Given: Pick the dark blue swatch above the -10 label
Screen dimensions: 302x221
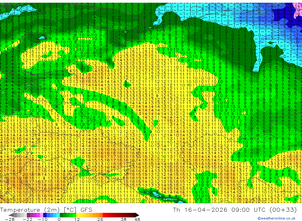Looking at the screenshot, I should click(45, 215).
